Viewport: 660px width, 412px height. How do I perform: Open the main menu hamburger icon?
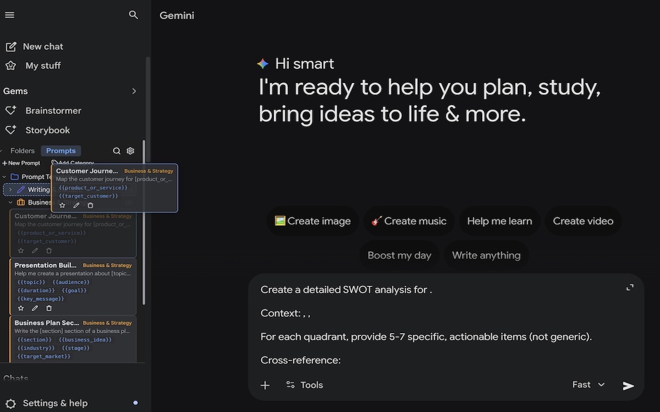9,15
